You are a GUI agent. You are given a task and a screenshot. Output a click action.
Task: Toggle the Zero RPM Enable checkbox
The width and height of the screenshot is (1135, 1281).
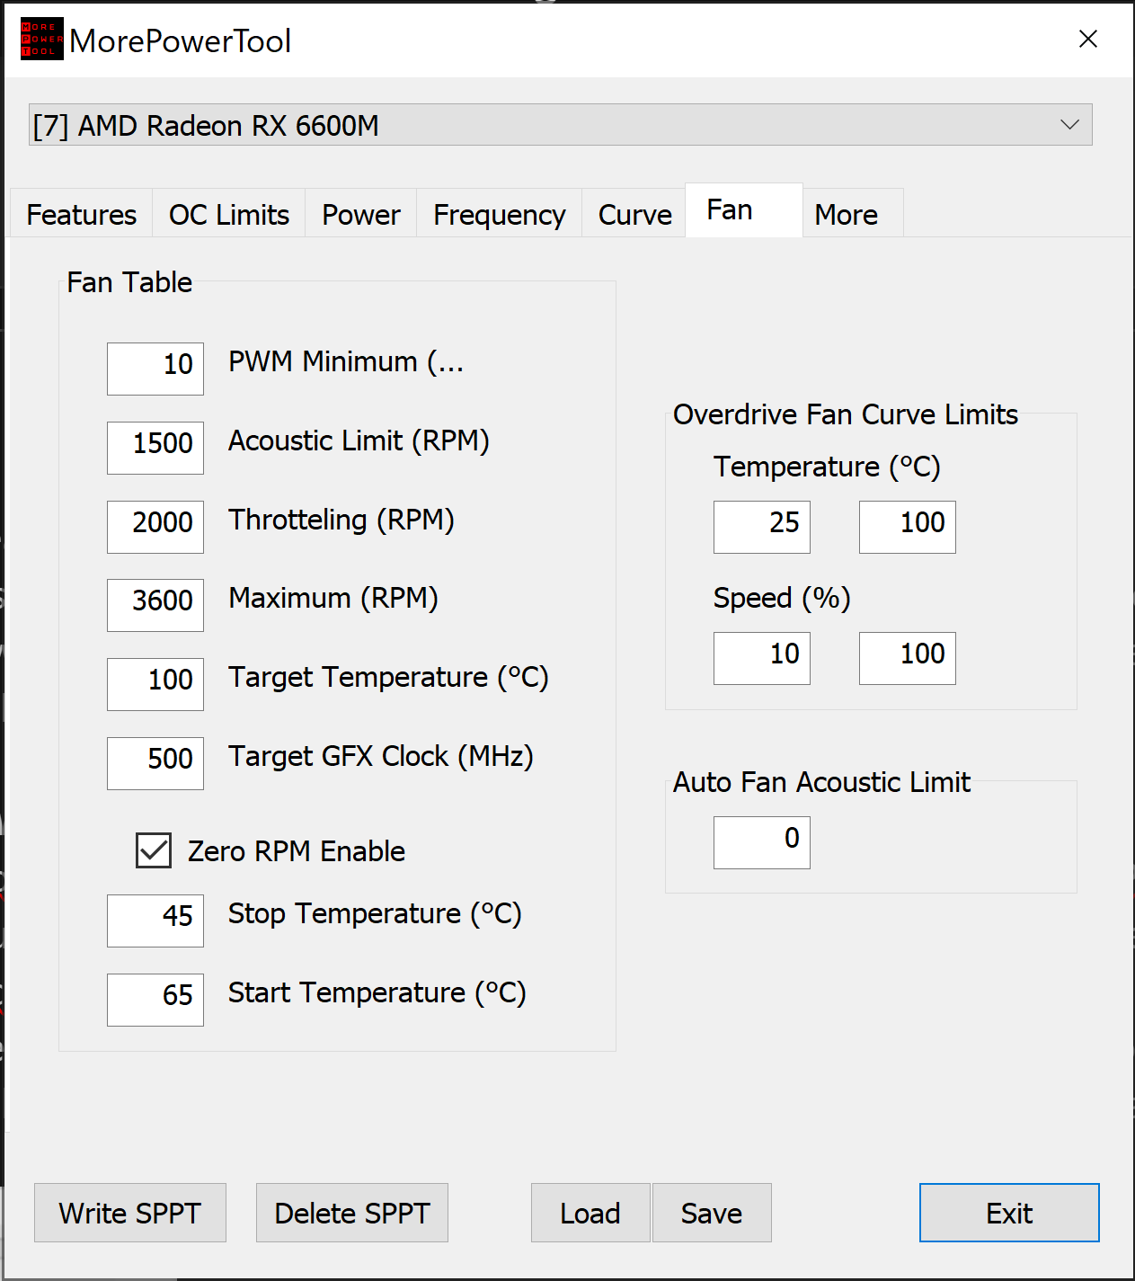click(154, 850)
